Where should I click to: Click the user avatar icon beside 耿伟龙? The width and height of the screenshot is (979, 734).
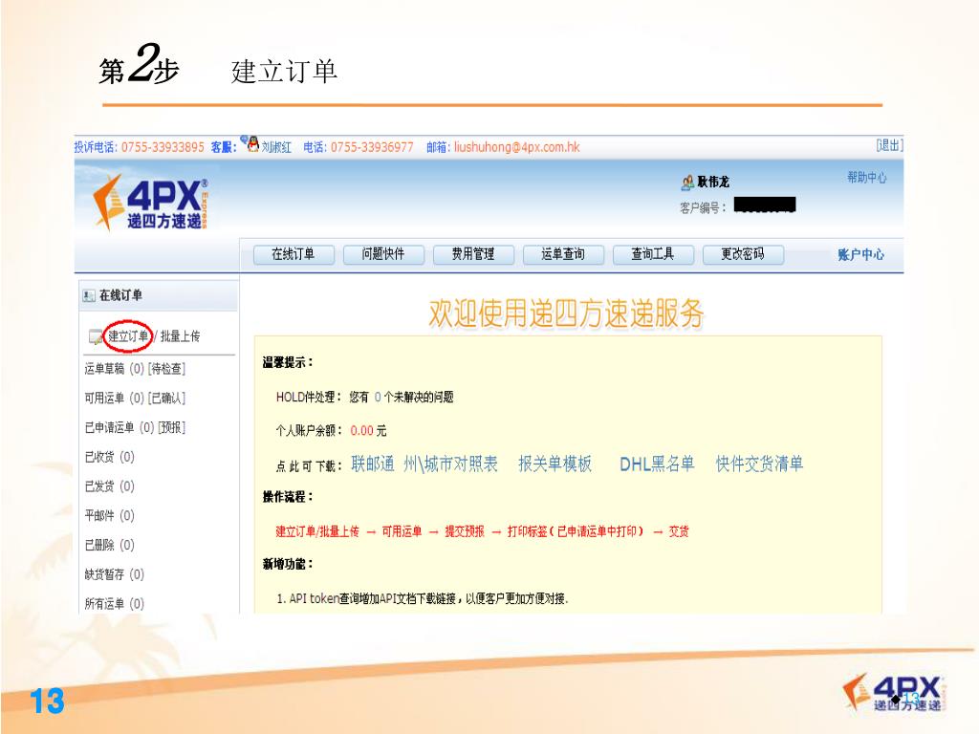[687, 183]
